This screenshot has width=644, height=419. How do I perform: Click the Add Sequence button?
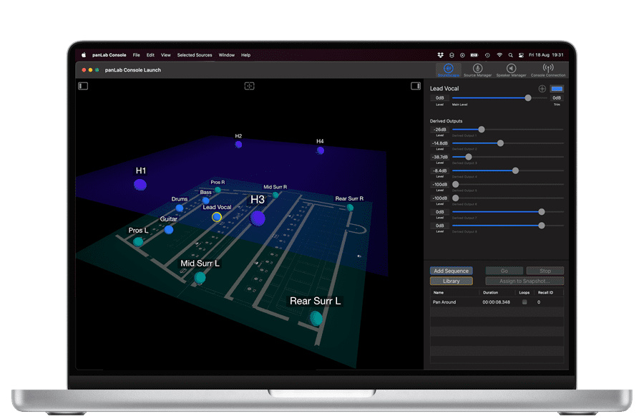pos(451,271)
